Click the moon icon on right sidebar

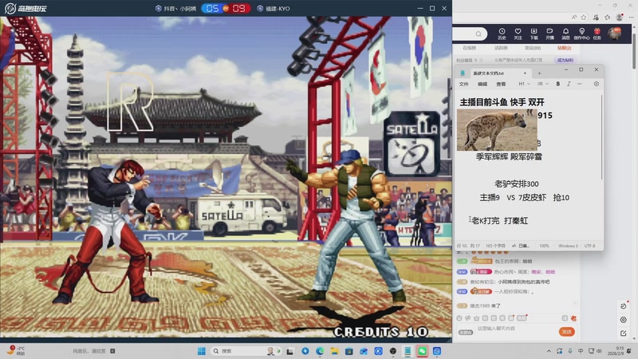click(624, 306)
